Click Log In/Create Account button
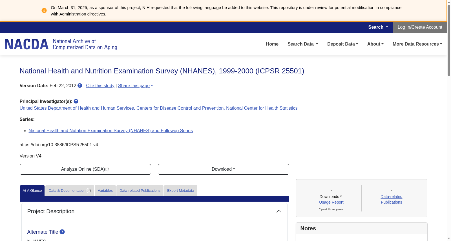Viewport: 451px width, 241px height. 420,27
